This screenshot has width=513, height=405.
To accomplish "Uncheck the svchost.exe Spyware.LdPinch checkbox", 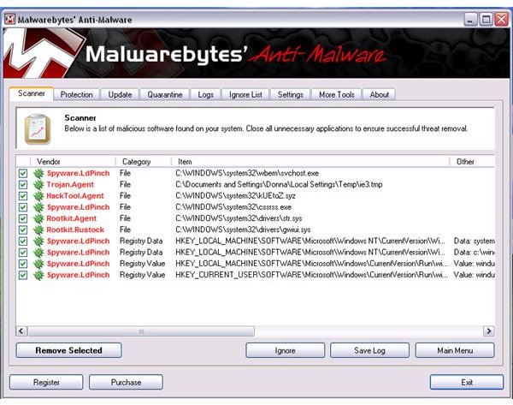I will click(23, 173).
